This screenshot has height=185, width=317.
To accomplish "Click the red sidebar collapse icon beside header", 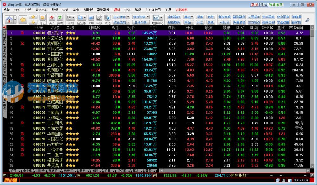I will coord(4,27).
